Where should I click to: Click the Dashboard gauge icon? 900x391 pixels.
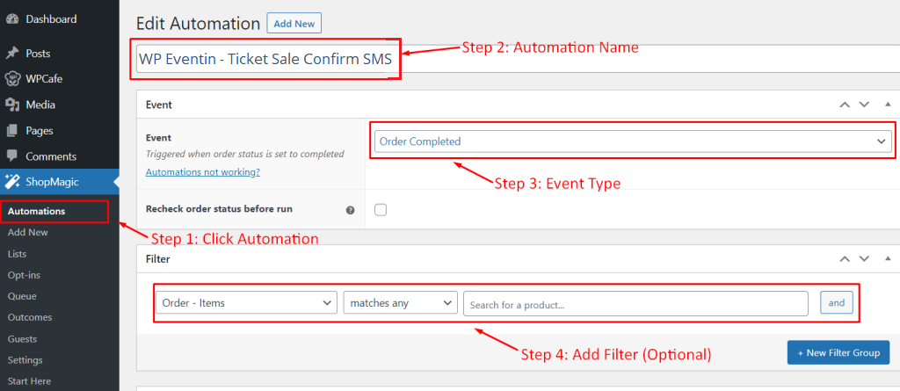coord(11,19)
